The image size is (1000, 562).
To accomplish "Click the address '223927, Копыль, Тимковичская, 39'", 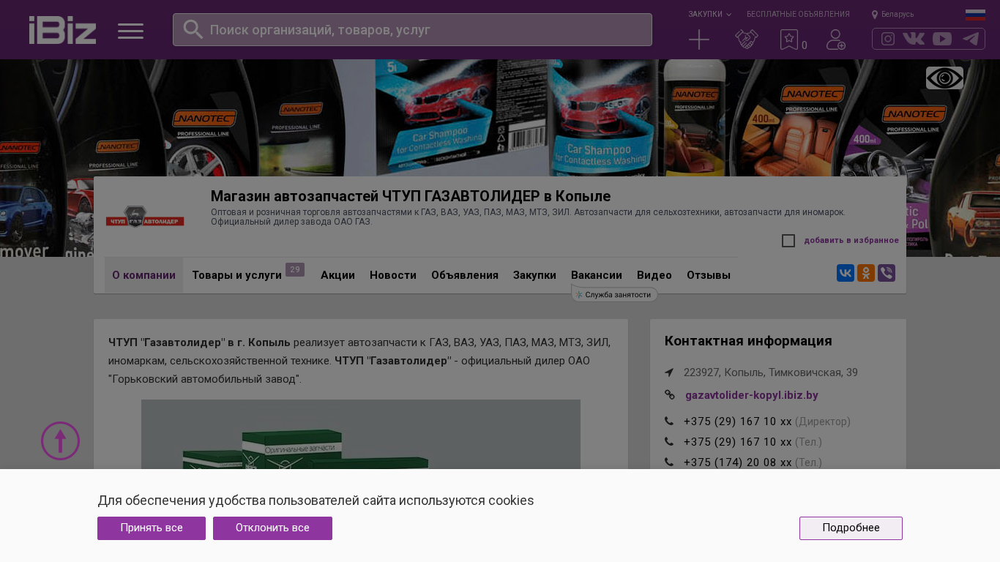I will click(771, 372).
